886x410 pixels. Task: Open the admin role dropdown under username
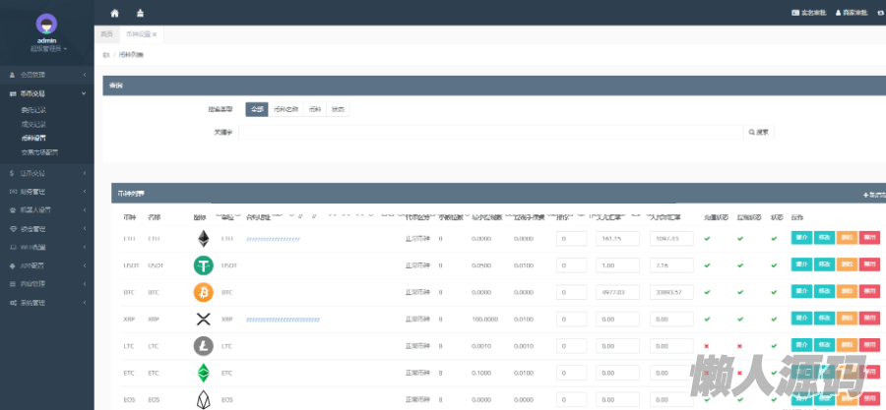[x=46, y=48]
